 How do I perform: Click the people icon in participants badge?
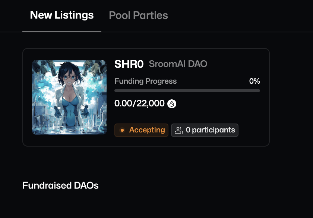(178, 130)
